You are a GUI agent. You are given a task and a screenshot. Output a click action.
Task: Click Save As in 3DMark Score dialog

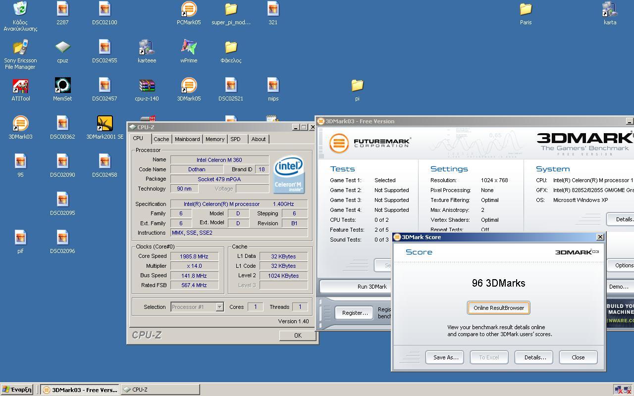click(445, 357)
